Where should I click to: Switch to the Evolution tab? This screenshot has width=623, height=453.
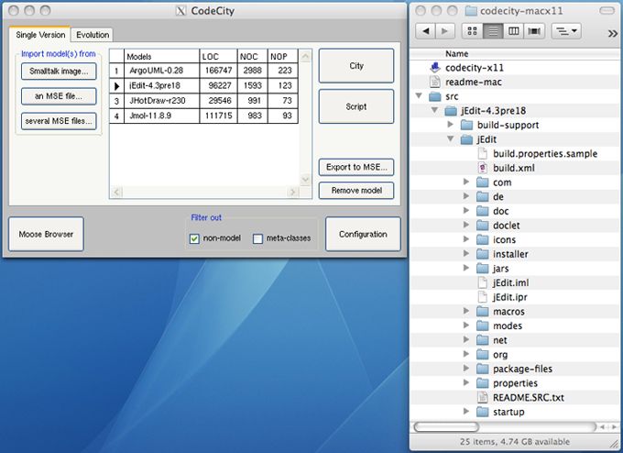93,35
